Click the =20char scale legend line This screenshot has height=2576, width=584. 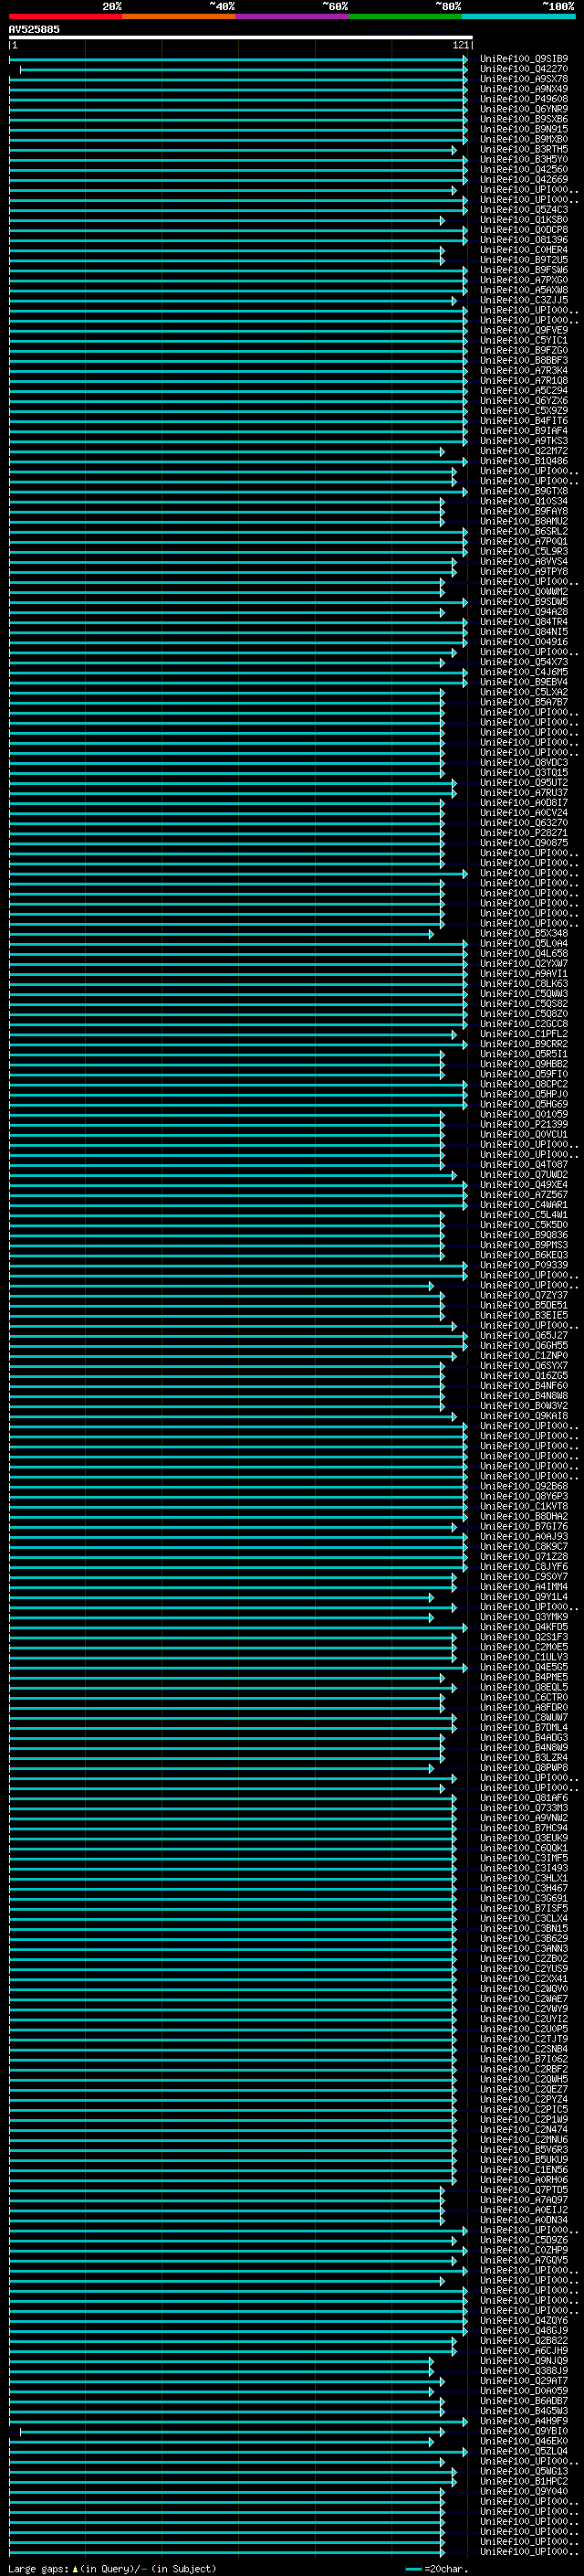412,2569
